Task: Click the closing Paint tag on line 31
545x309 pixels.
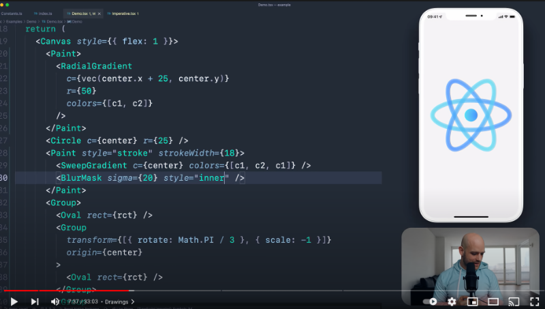Action: 66,190
